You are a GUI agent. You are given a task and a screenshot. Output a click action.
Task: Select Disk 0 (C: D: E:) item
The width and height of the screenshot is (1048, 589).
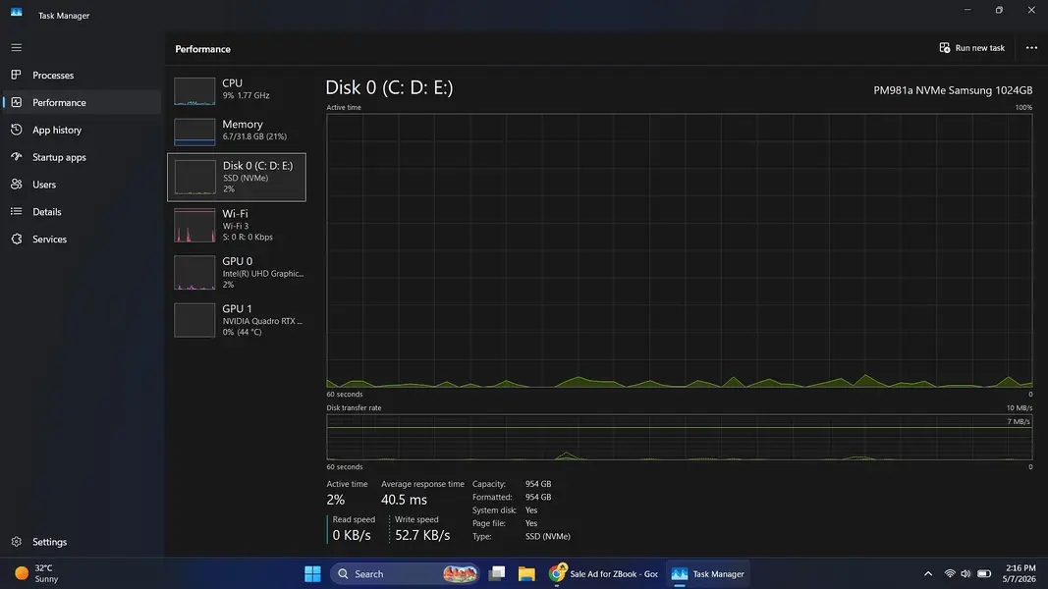click(237, 177)
